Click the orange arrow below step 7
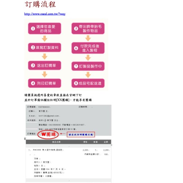 pos(88,75)
